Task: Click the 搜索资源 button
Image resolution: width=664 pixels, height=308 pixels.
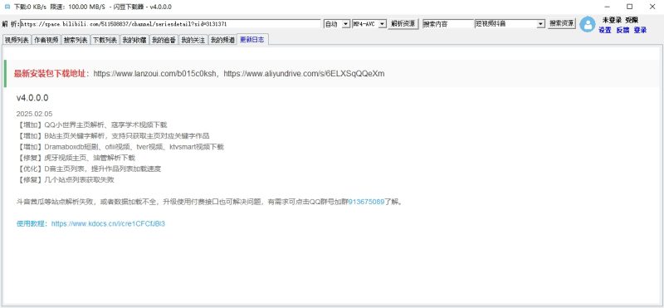Action: tap(562, 24)
